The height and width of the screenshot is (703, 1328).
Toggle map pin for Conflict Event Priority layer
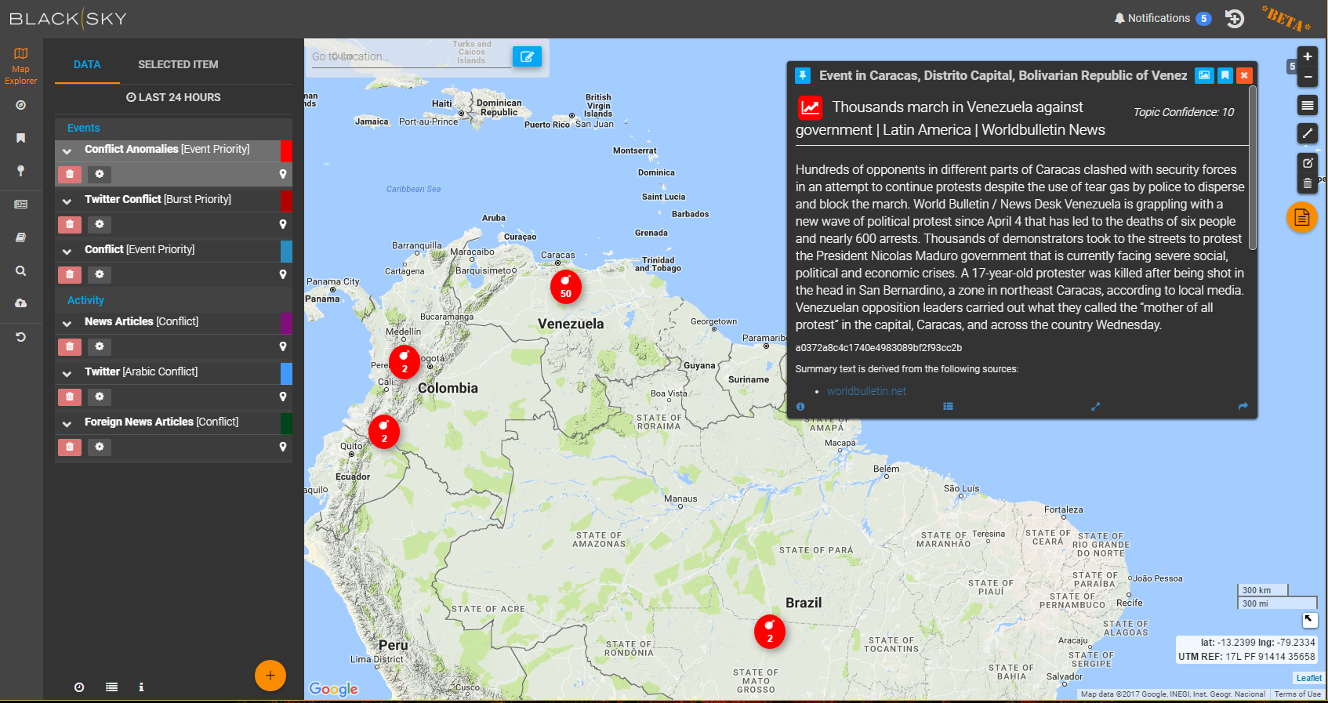point(283,274)
